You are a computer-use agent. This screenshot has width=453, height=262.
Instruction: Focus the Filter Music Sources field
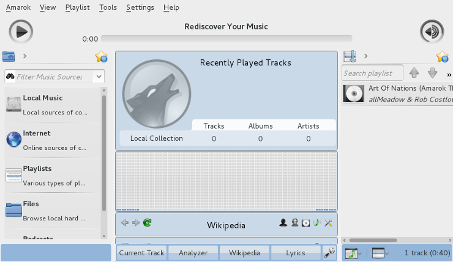click(x=54, y=77)
